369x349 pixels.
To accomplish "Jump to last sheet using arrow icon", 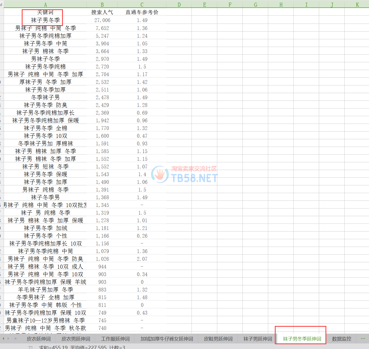I will pyautogui.click(x=16, y=339).
